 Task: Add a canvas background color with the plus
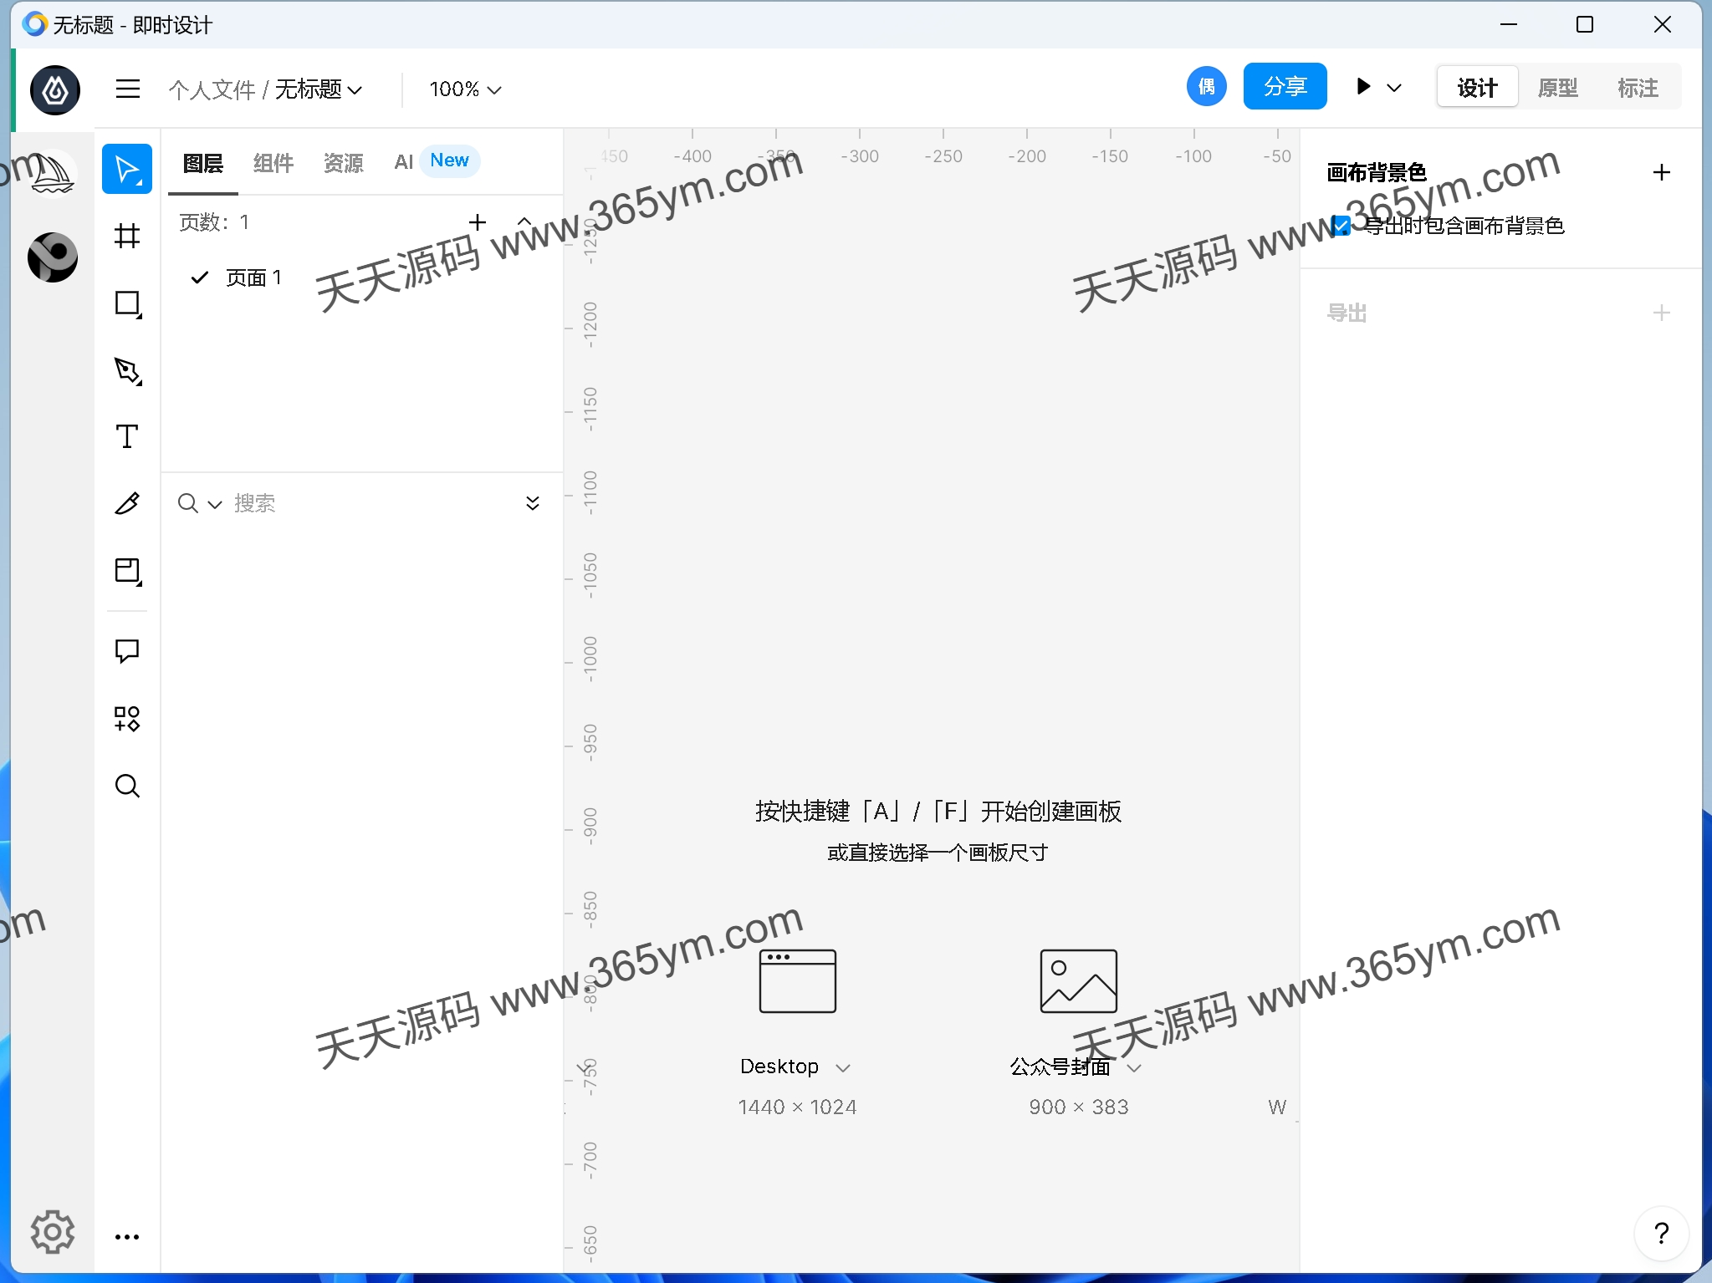(x=1661, y=172)
